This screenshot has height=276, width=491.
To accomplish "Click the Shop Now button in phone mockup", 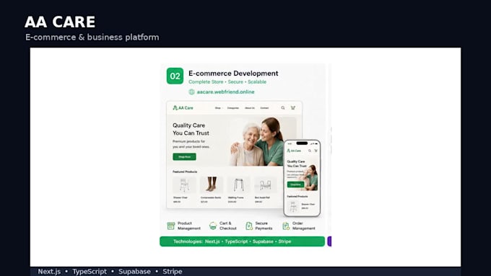I will [x=295, y=184].
